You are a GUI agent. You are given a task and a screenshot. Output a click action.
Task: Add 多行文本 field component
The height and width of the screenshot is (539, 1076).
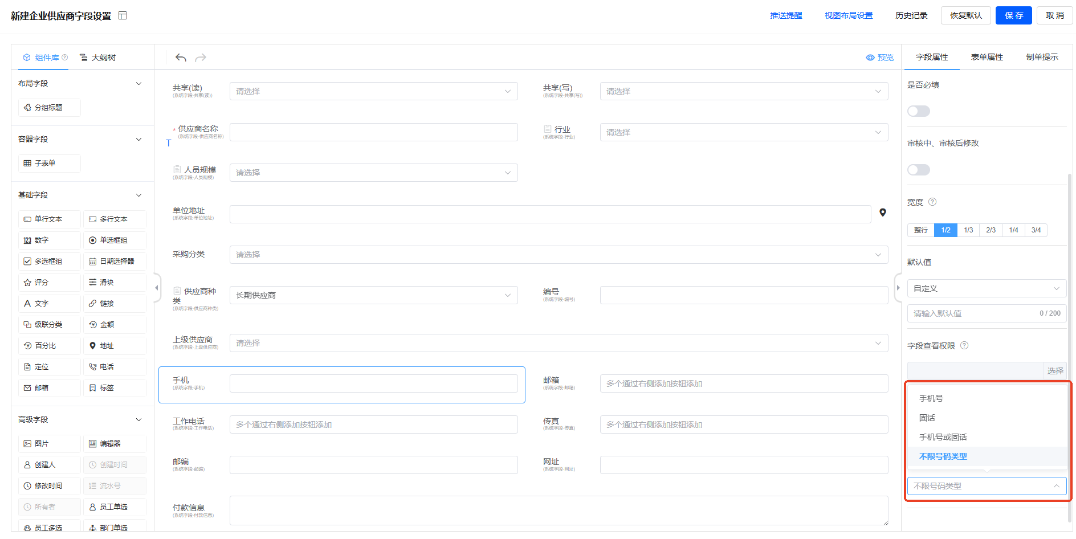tap(115, 219)
